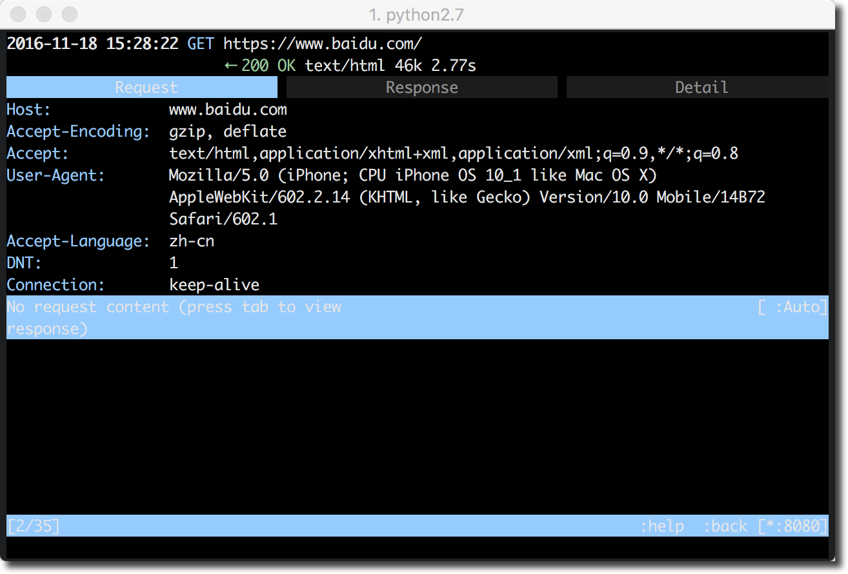848x574 pixels.
Task: Click the left arrow before 200 OK
Action: coord(231,66)
